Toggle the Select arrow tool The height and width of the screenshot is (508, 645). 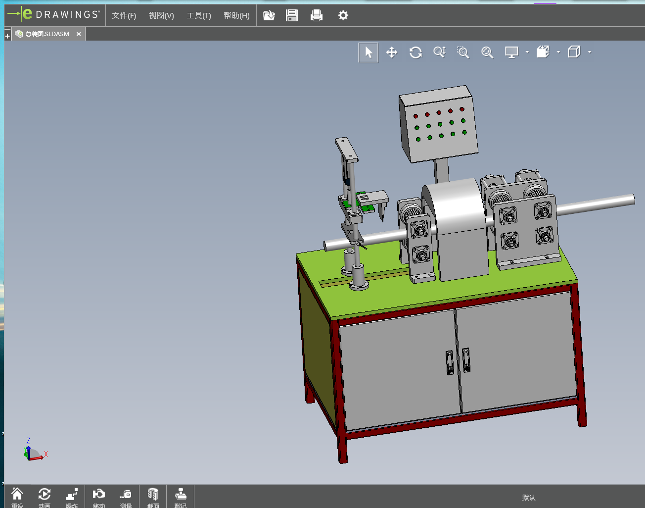[369, 52]
